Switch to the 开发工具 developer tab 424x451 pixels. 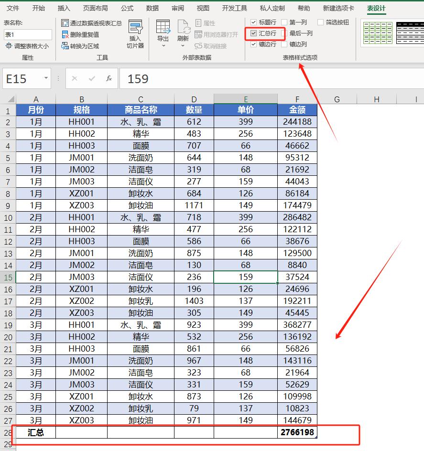(234, 8)
